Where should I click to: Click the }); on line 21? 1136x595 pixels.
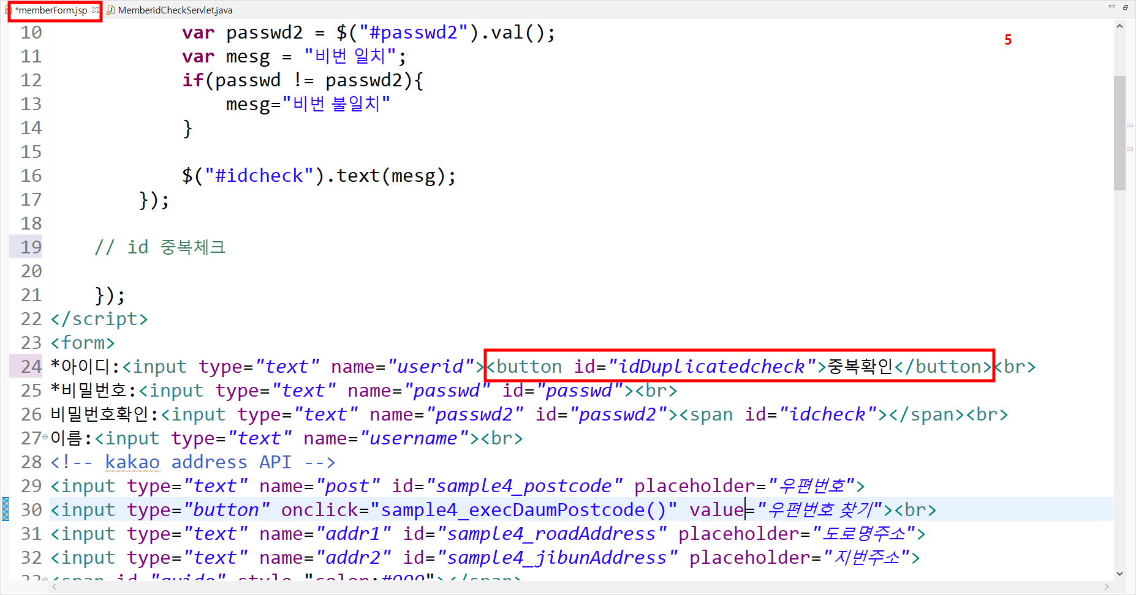point(110,295)
